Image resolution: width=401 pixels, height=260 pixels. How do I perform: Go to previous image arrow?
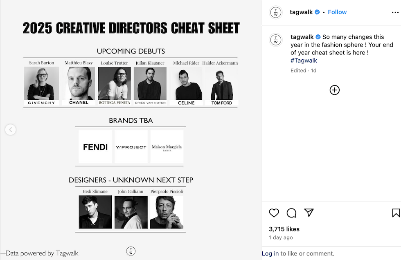(10, 130)
